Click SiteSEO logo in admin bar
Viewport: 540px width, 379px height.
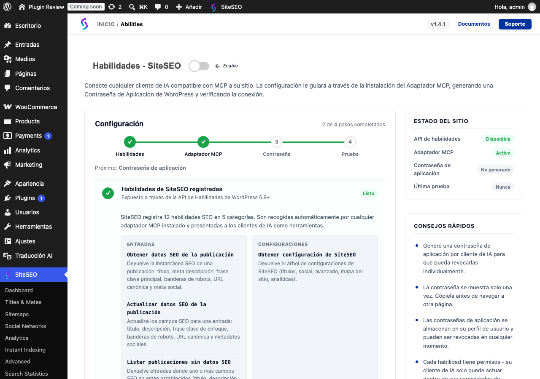point(213,7)
